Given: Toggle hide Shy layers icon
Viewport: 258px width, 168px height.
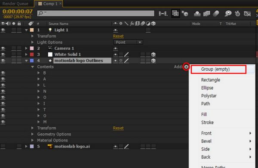Looking at the screenshot, I should (x=197, y=14).
